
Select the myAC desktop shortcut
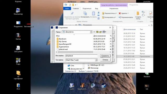72,86
